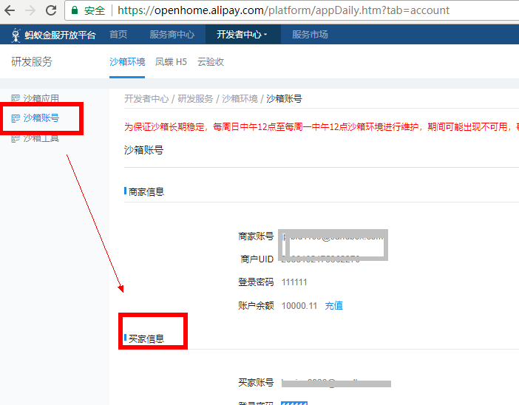Click the 买家账号 label
Image resolution: width=519 pixels, height=405 pixels.
click(256, 383)
